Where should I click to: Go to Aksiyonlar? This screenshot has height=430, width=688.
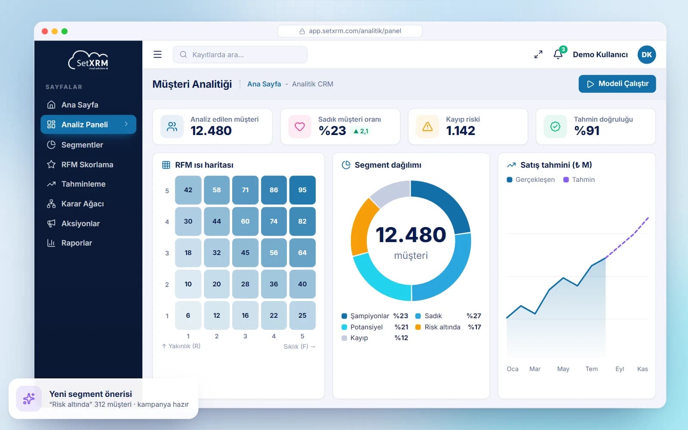pos(88,224)
